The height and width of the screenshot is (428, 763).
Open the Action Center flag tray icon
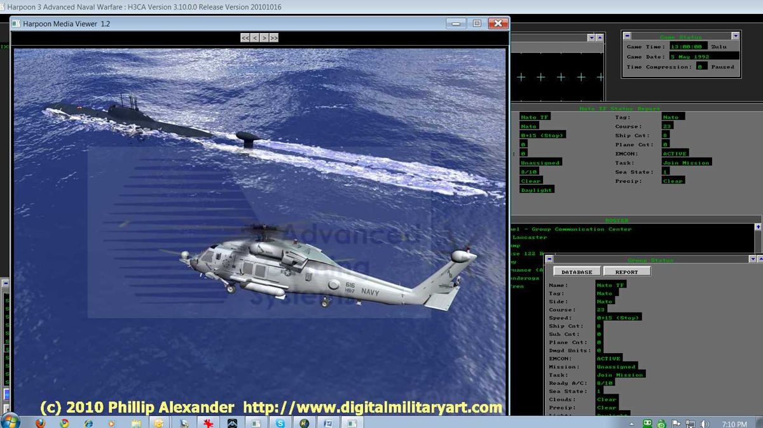676,424
